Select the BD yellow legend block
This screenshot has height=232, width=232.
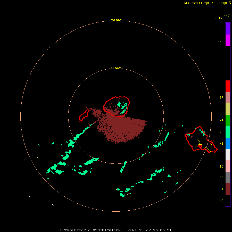[228, 109]
